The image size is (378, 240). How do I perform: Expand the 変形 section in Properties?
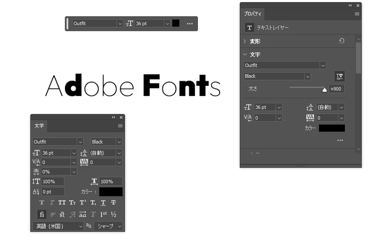click(245, 41)
